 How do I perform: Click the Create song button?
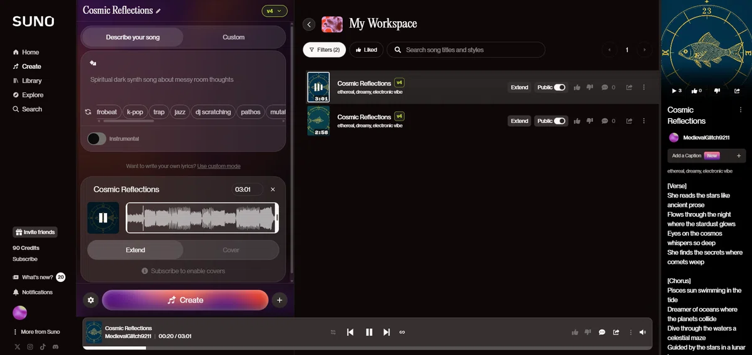[x=185, y=300]
